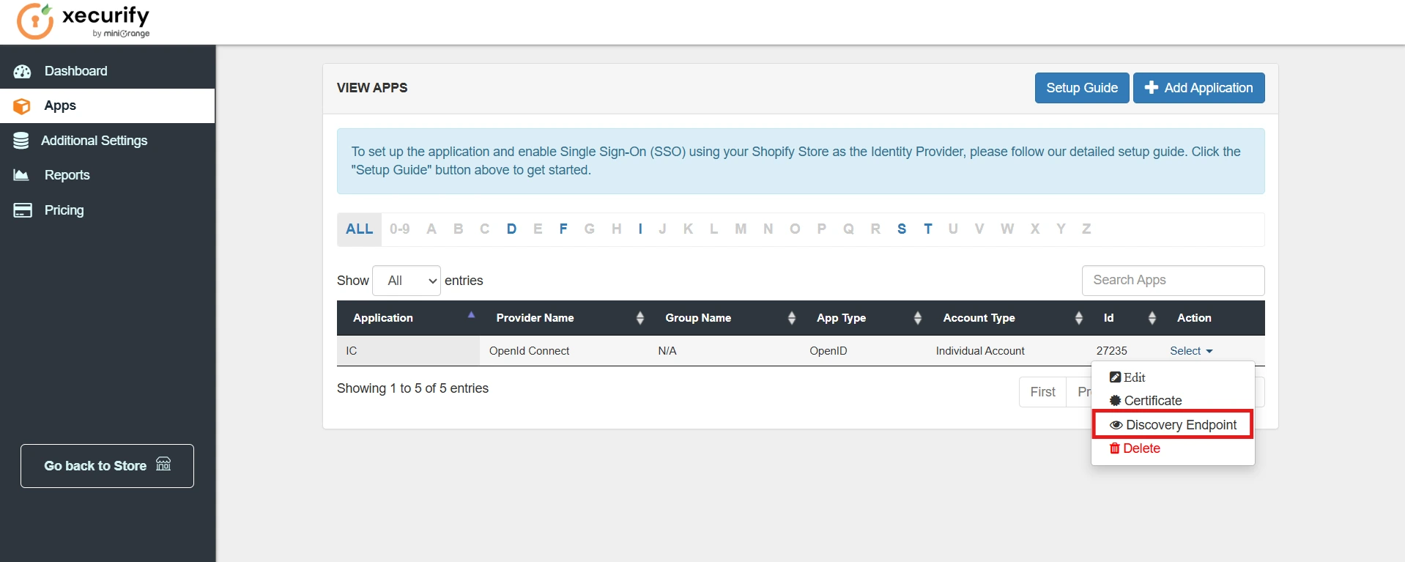The width and height of the screenshot is (1405, 562).
Task: Sort by Group Name column arrows
Action: (x=792, y=318)
